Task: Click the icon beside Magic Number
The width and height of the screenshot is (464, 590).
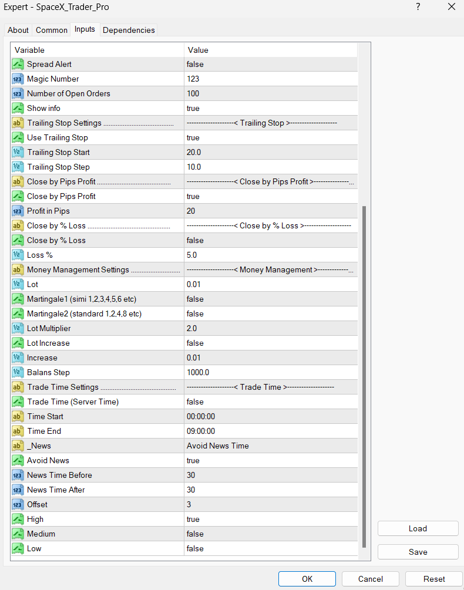Action: [17, 79]
